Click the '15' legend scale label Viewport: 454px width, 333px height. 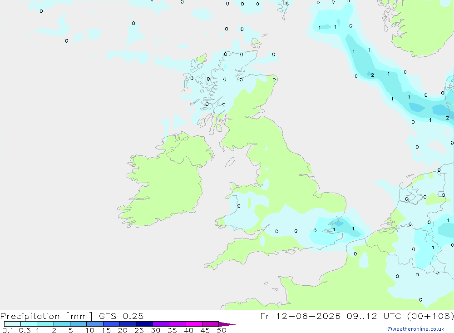[x=106, y=330]
